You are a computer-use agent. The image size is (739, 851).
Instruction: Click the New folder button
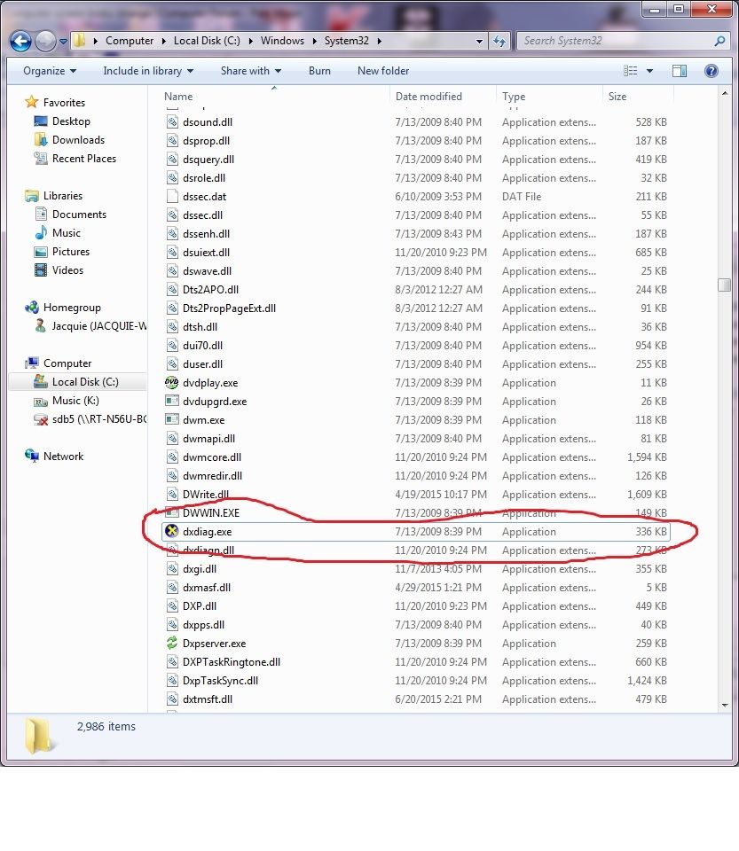coord(383,71)
